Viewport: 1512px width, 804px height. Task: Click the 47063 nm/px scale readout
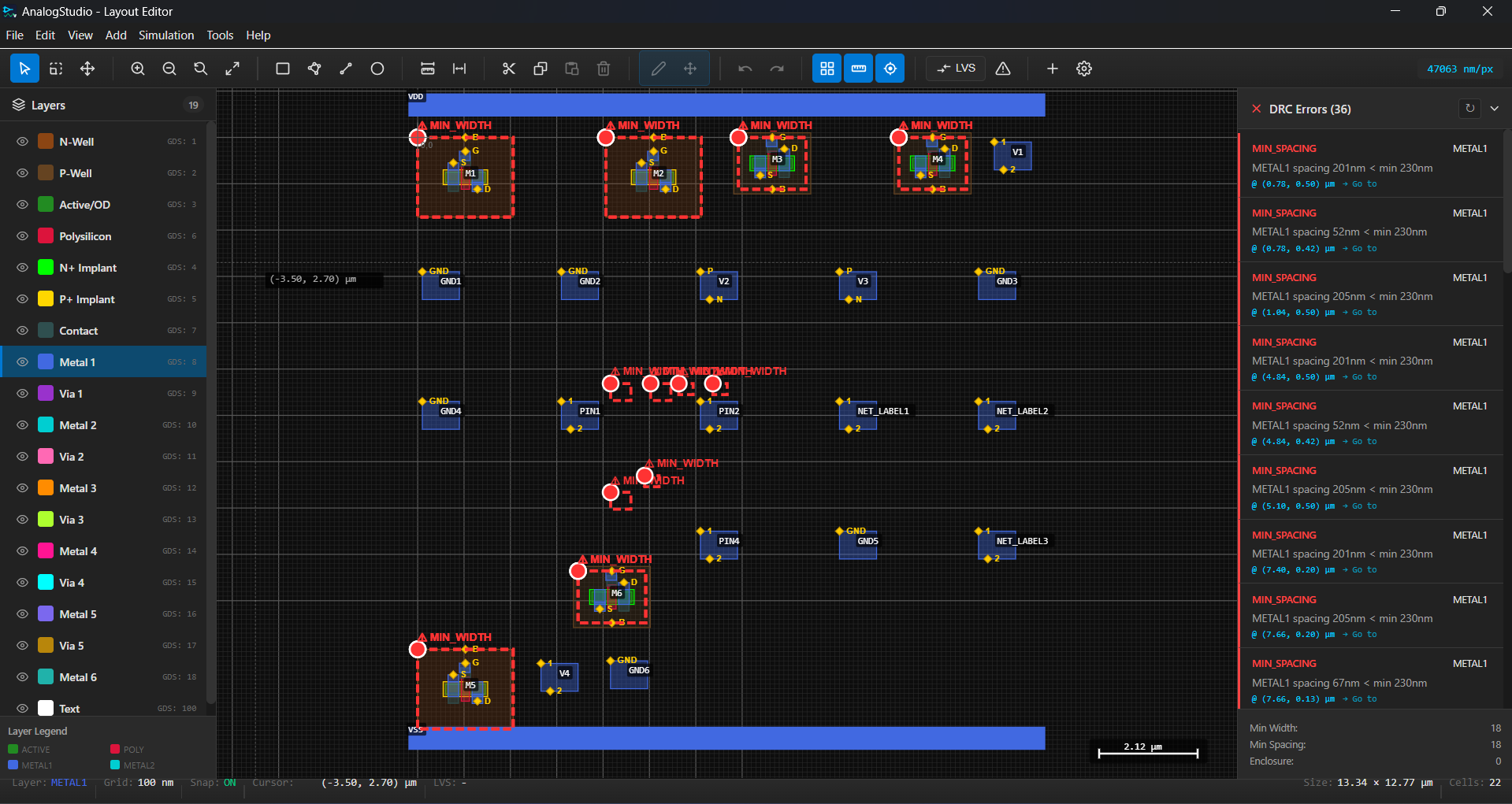pyautogui.click(x=1460, y=69)
